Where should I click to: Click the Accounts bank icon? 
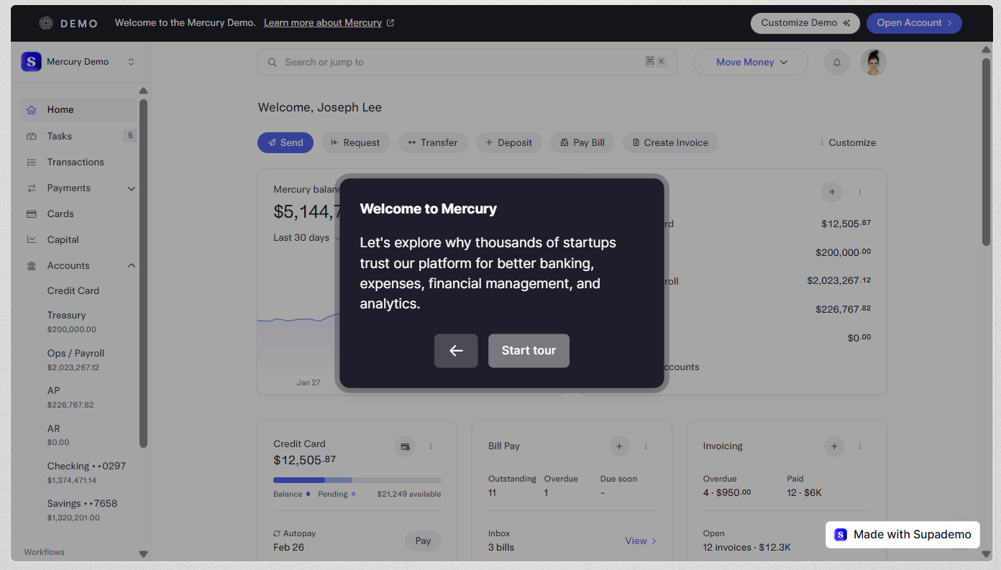point(31,265)
